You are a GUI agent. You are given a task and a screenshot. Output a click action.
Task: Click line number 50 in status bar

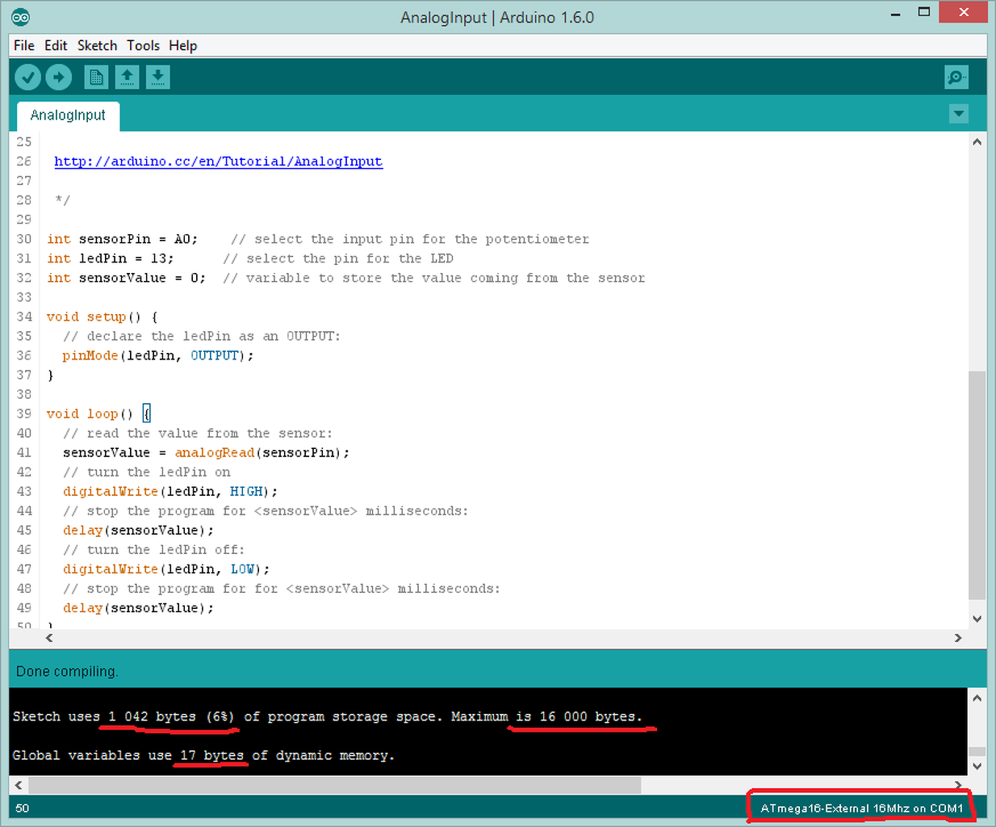(x=22, y=808)
